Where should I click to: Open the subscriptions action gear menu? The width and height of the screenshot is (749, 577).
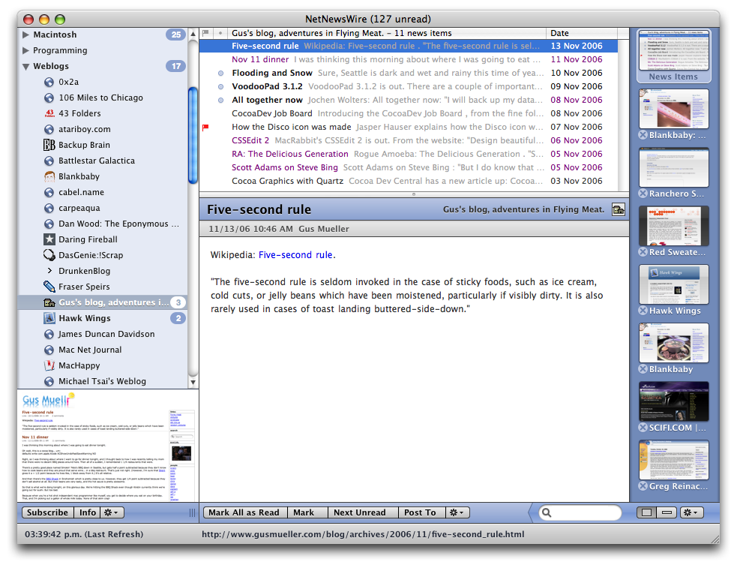[x=112, y=512]
